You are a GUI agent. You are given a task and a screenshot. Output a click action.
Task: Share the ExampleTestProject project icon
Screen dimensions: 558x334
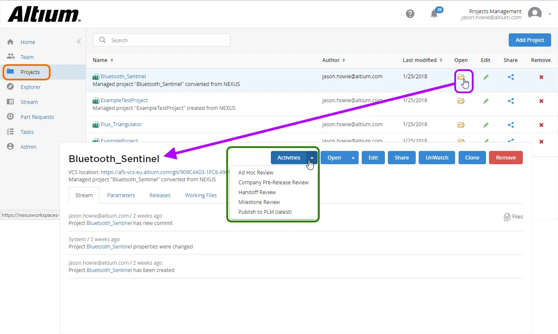pyautogui.click(x=511, y=101)
